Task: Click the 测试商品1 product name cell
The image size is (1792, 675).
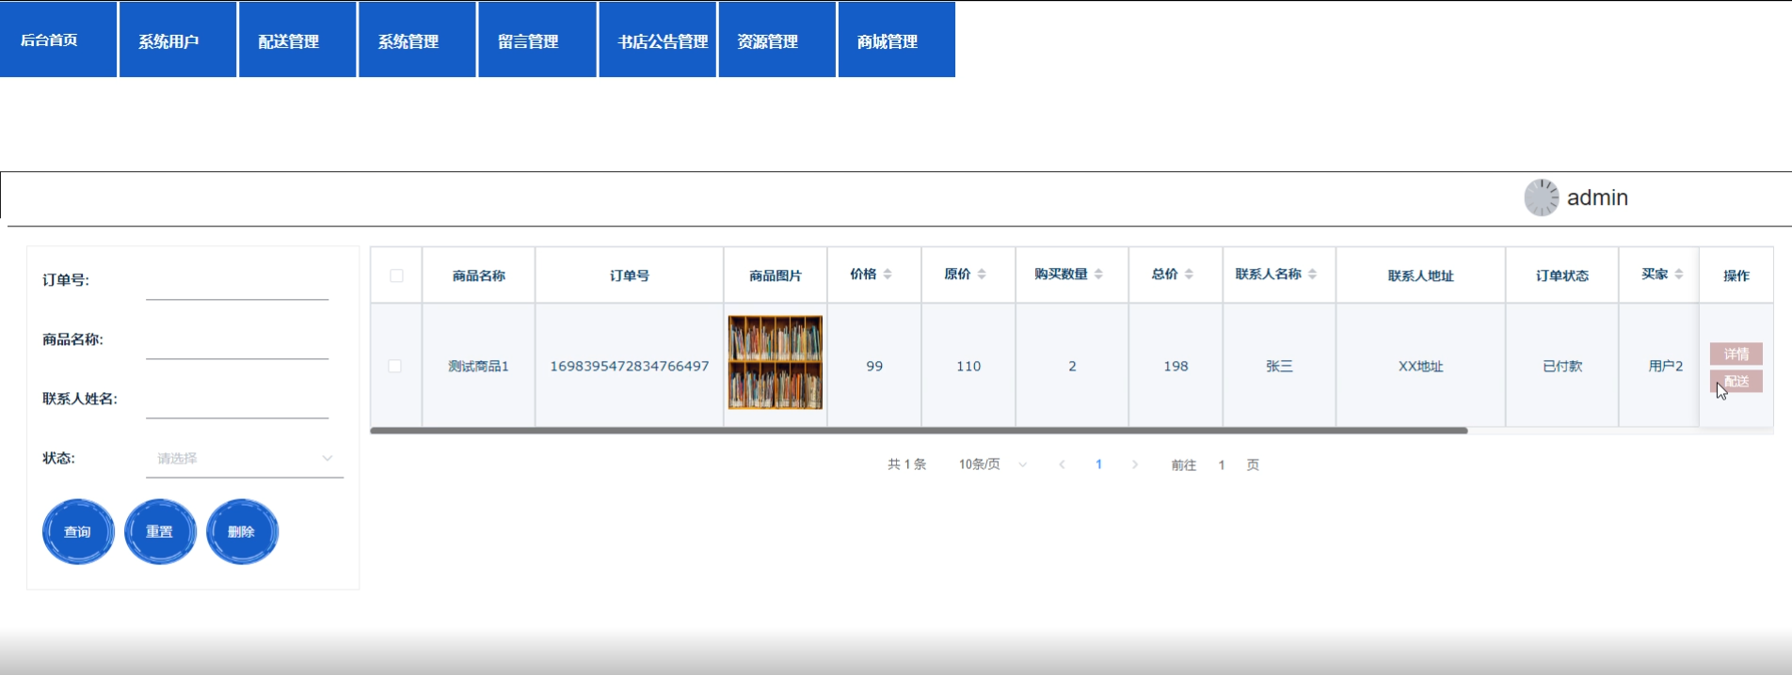Action: click(478, 366)
